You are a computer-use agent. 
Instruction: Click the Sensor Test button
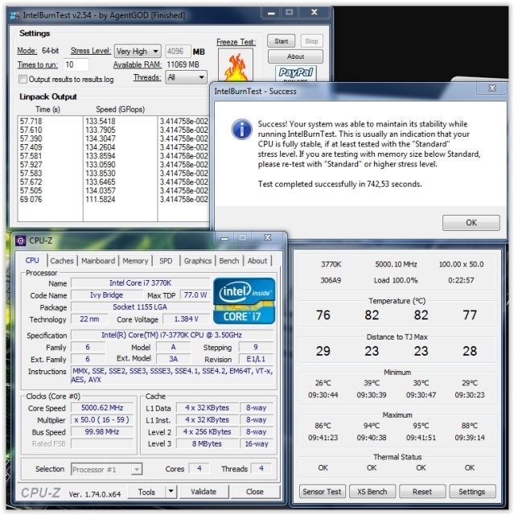click(x=322, y=491)
